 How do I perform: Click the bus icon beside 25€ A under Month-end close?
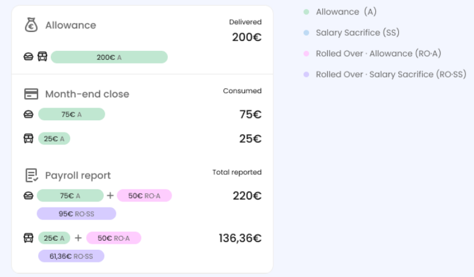[x=28, y=138]
